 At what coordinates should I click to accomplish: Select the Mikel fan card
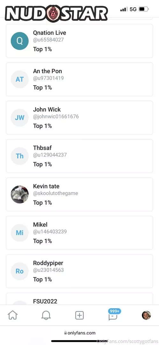pos(79,233)
